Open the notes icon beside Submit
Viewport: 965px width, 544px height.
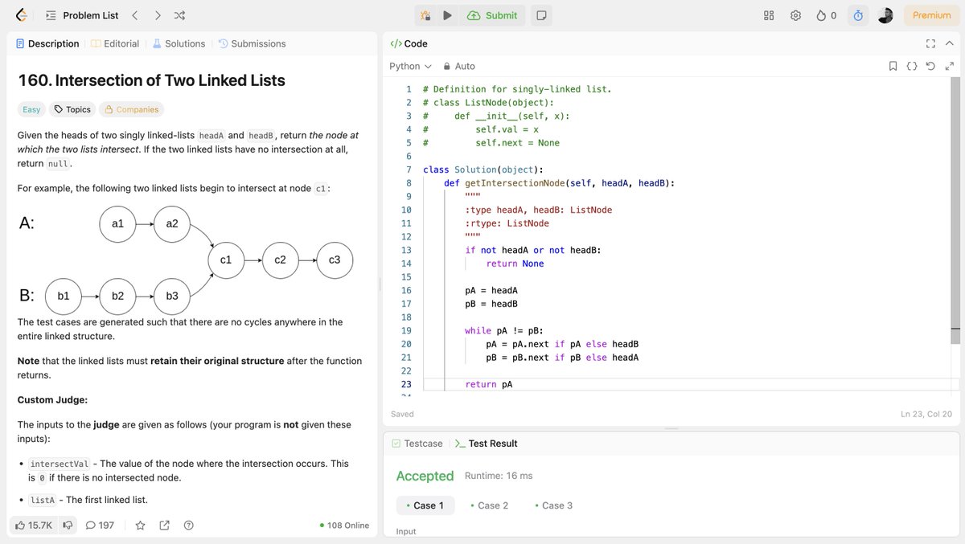[542, 15]
